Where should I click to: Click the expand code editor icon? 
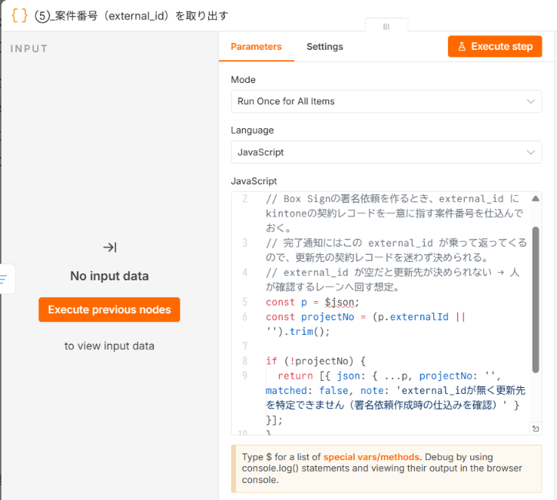(535, 429)
